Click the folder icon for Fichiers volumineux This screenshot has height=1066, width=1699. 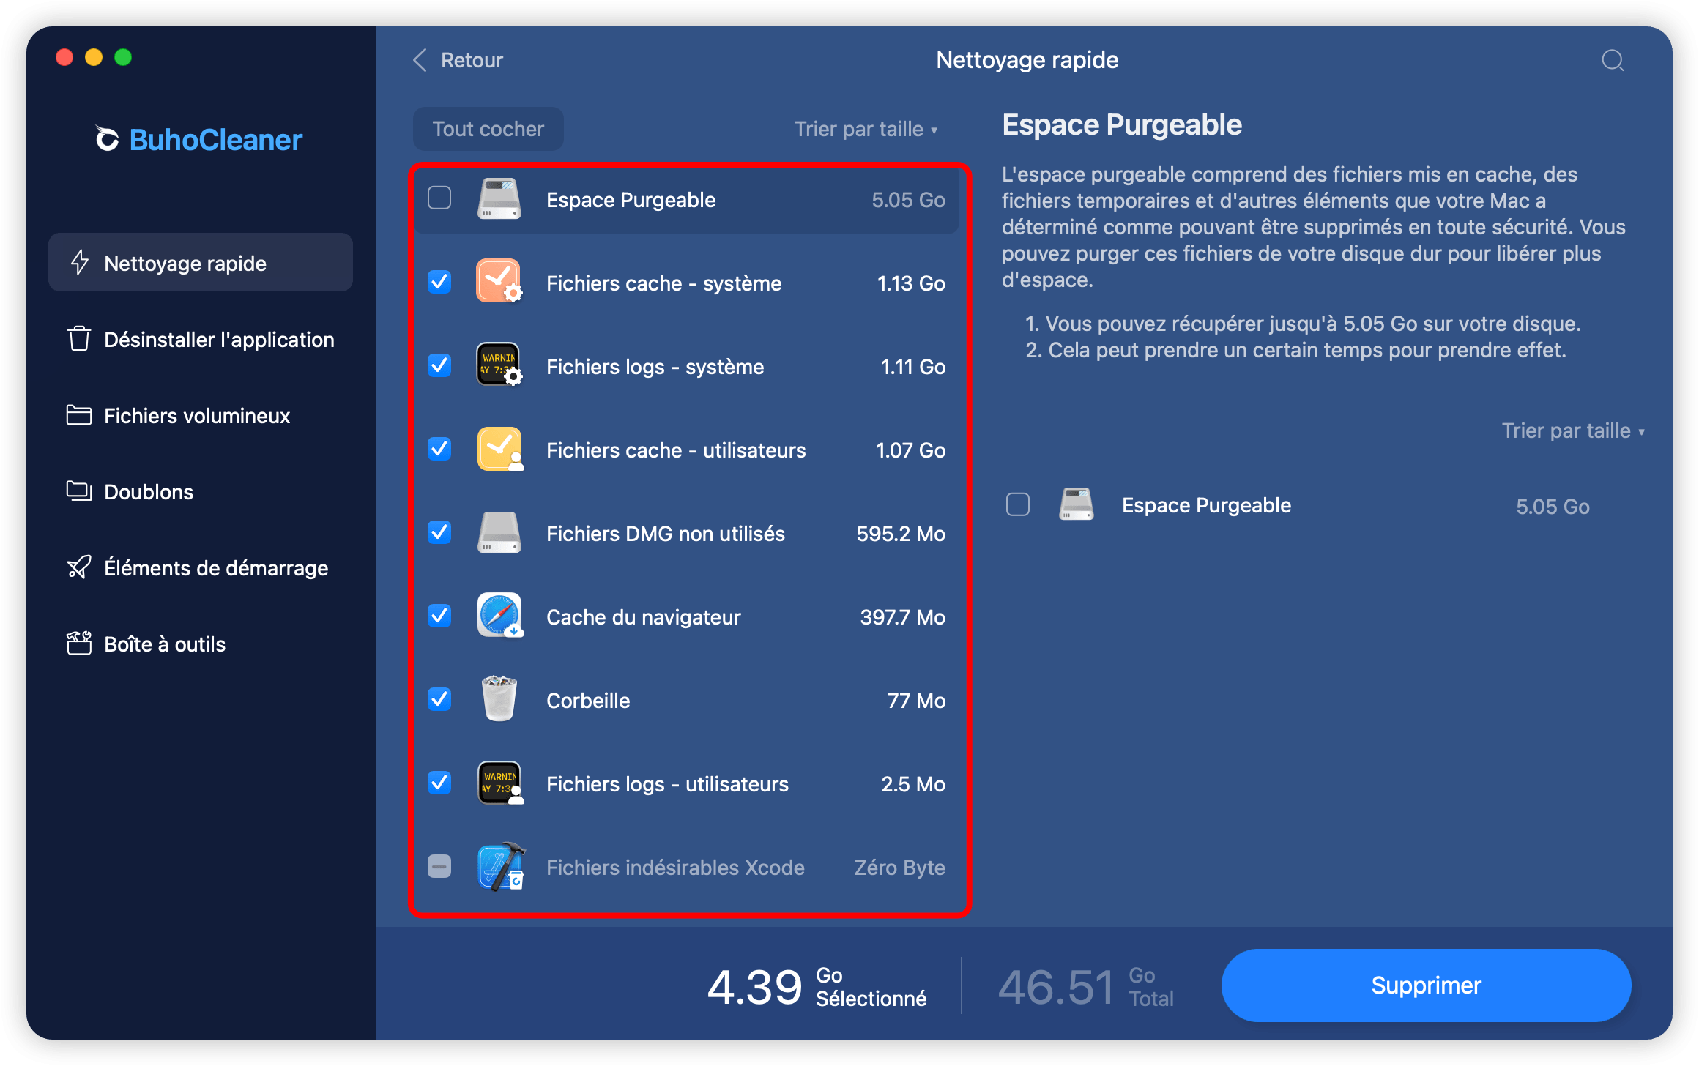[x=79, y=415]
